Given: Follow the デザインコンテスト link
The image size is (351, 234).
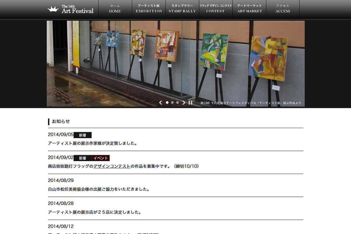Looking at the screenshot, I should click(112, 166).
